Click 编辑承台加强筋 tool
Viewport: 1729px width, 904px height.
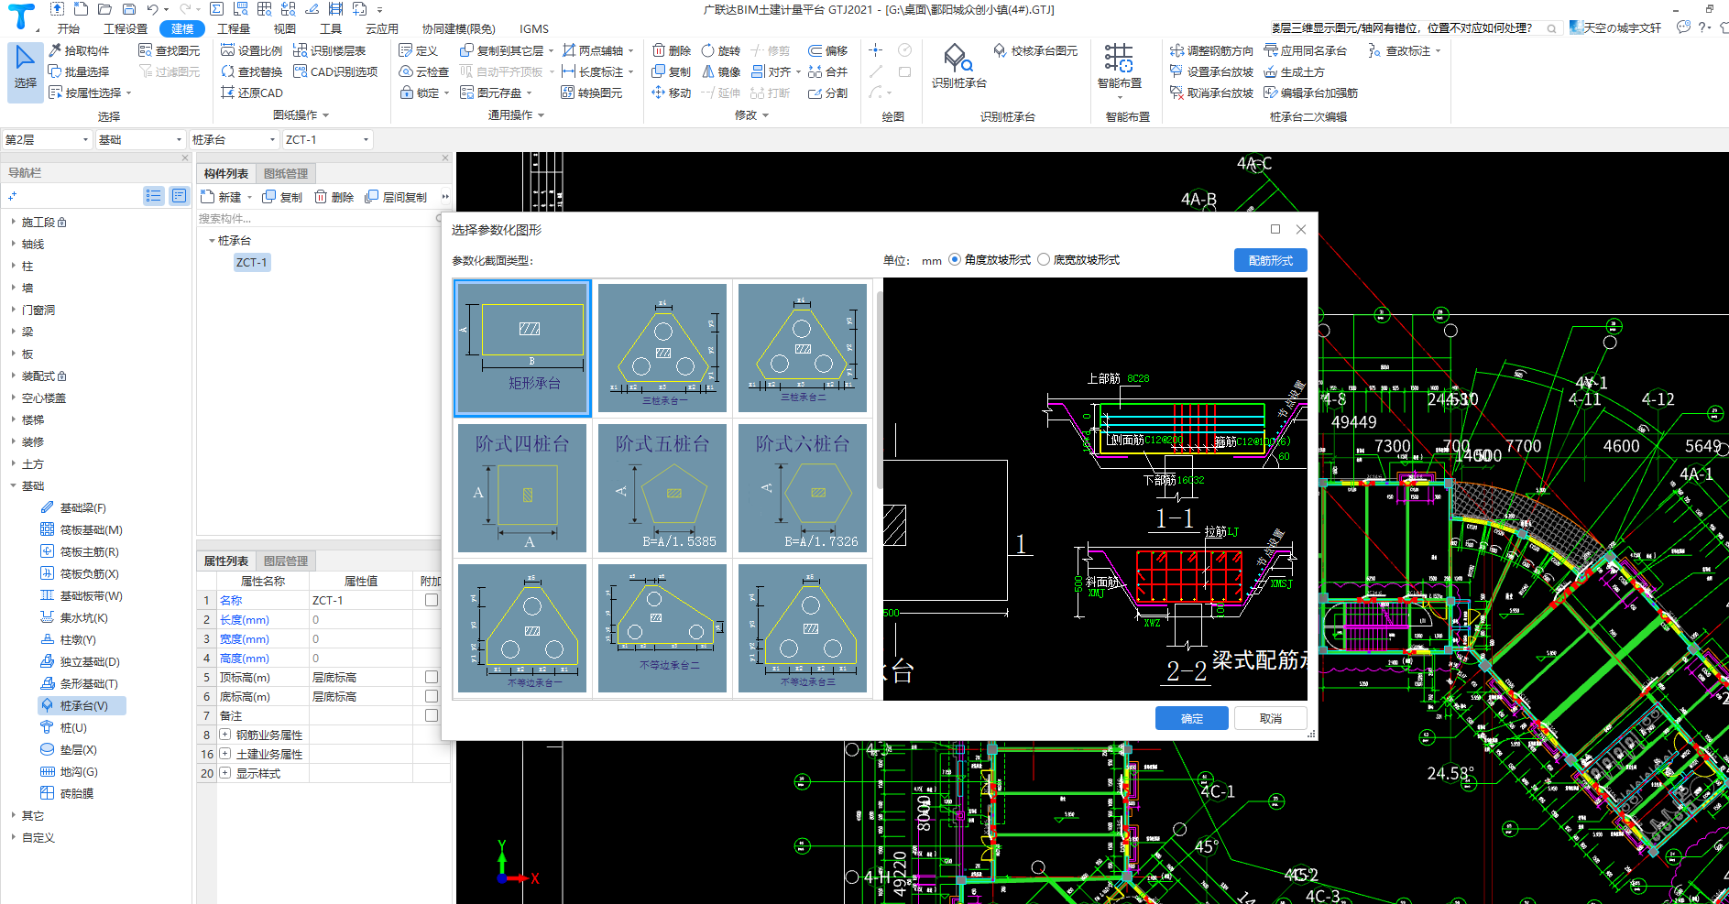click(x=1310, y=93)
